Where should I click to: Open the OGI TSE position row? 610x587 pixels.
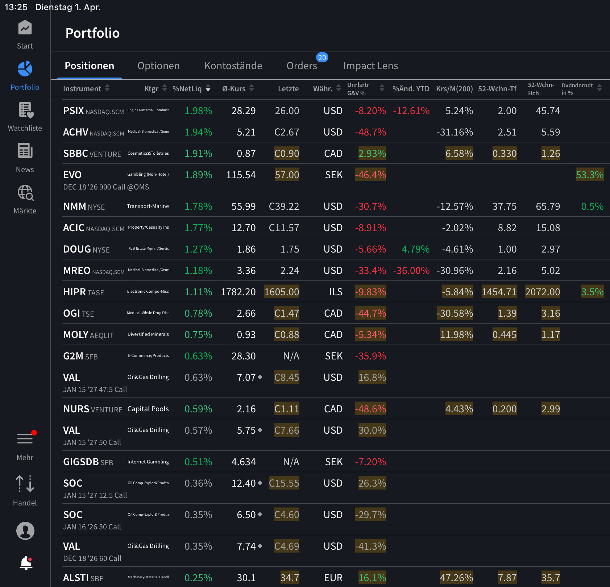(x=336, y=313)
